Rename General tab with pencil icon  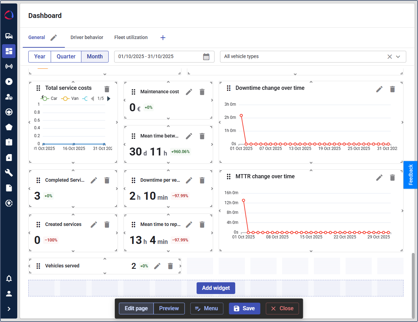tap(53, 38)
